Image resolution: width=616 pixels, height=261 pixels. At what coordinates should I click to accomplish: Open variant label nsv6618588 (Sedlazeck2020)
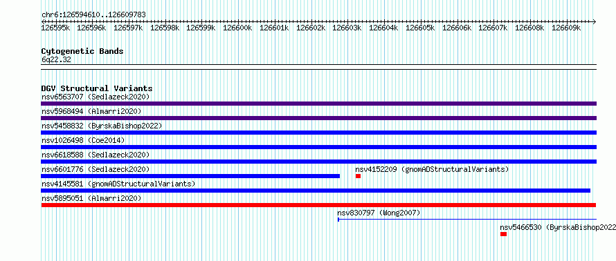point(96,155)
